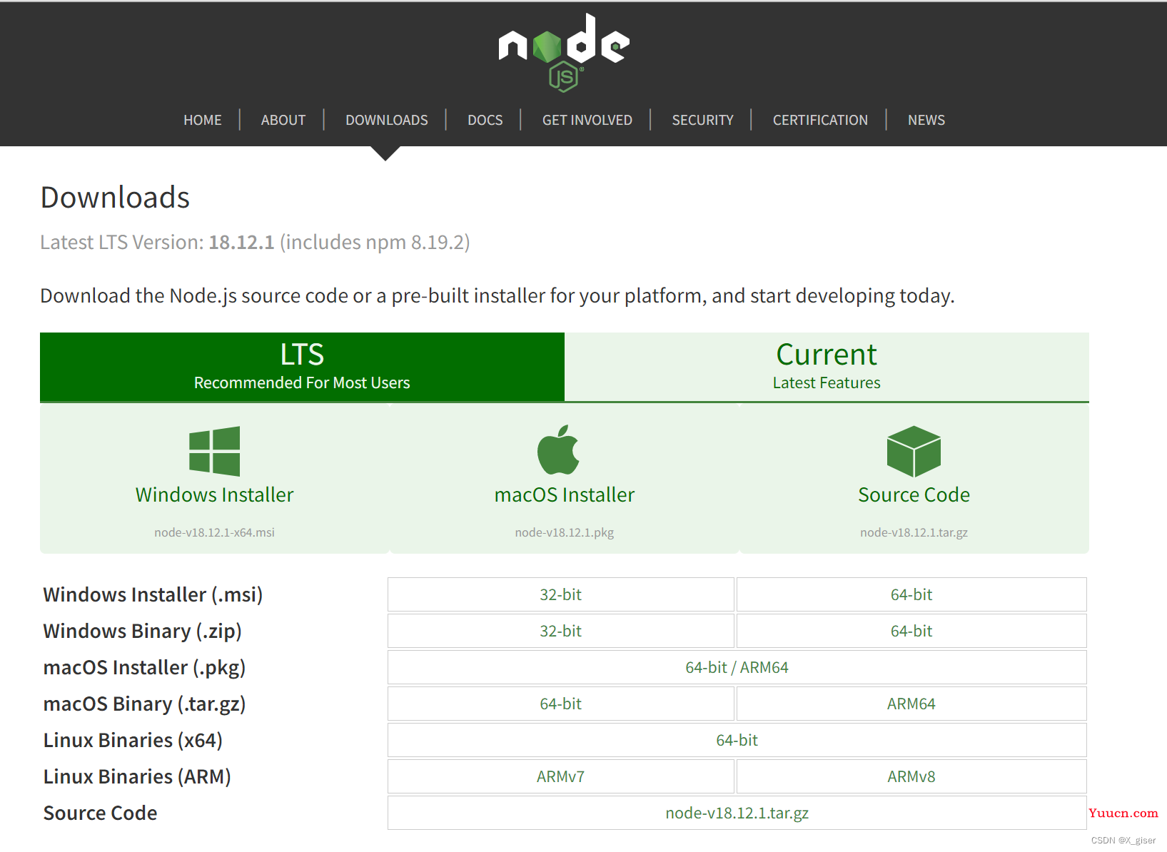Download Windows Binary (.zip) 64-bit
The height and width of the screenshot is (852, 1167).
click(911, 631)
